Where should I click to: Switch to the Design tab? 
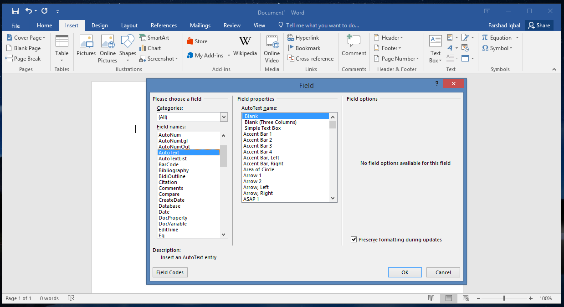coord(100,26)
